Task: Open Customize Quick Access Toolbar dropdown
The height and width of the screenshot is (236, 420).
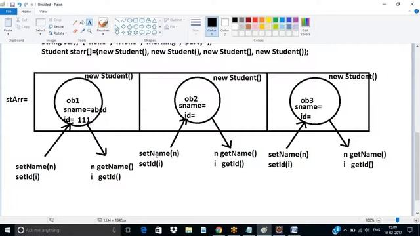Action: pyautogui.click(x=32, y=5)
